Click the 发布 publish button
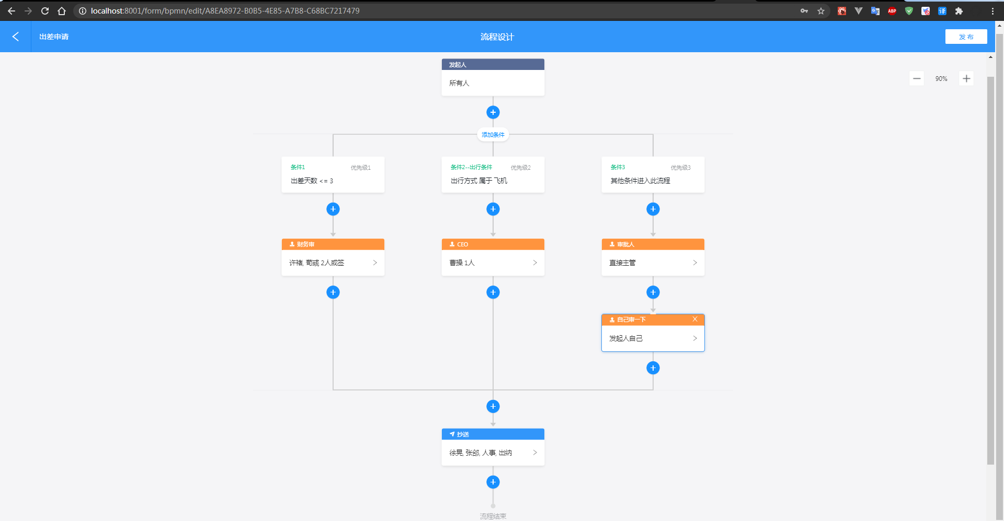 tap(966, 37)
